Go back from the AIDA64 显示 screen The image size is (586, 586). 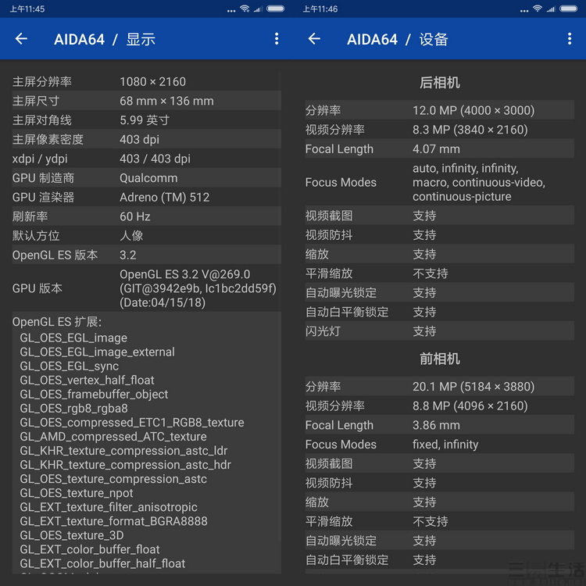point(21,38)
